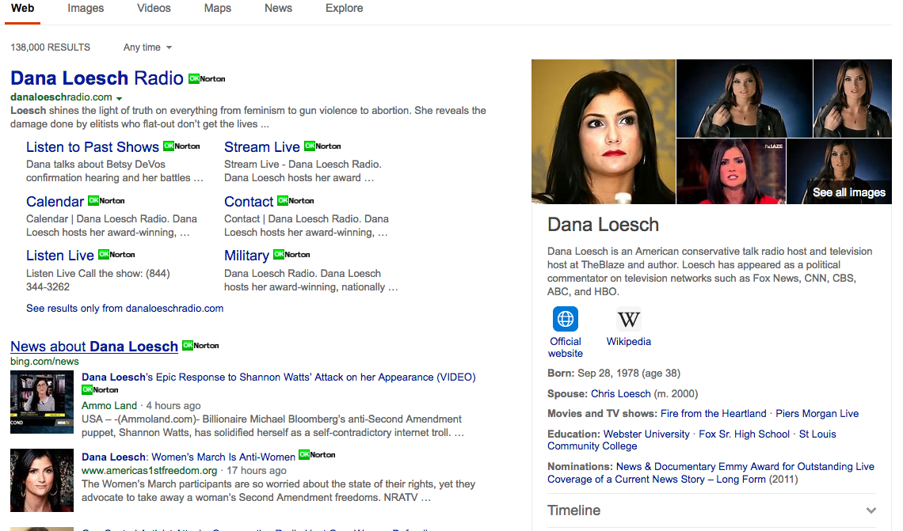This screenshot has width=903, height=531.
Task: Switch to the Maps tab
Action: (x=218, y=8)
